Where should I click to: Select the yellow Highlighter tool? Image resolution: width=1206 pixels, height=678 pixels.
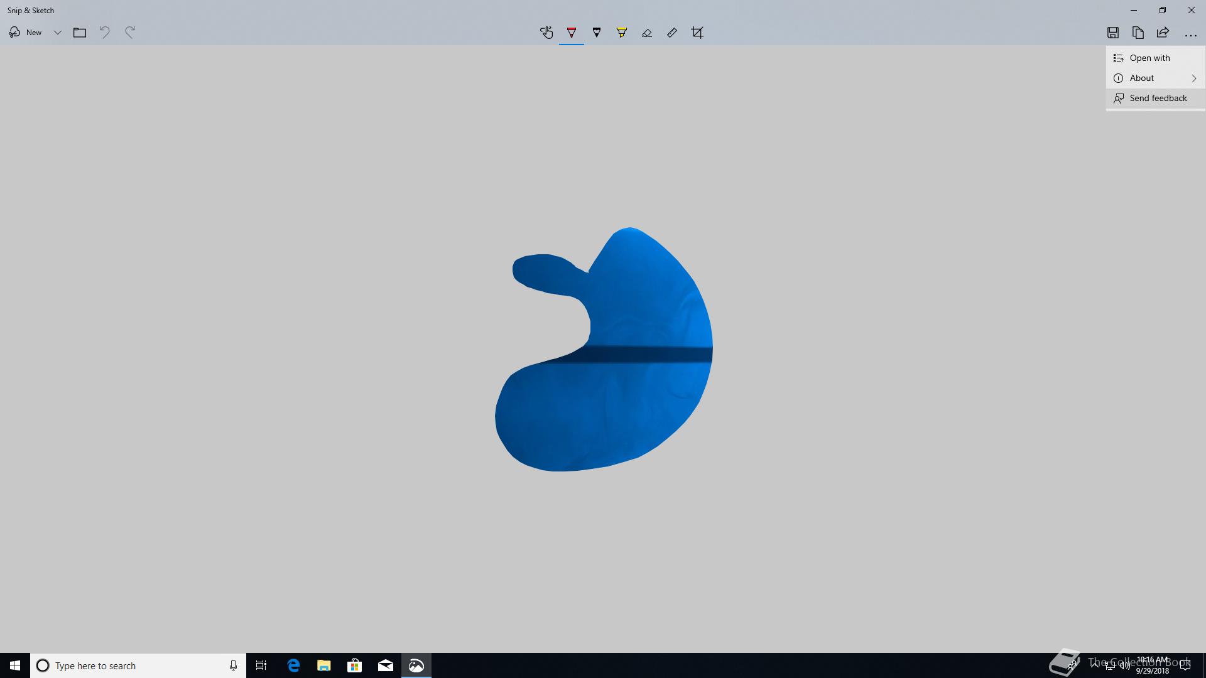tap(622, 33)
